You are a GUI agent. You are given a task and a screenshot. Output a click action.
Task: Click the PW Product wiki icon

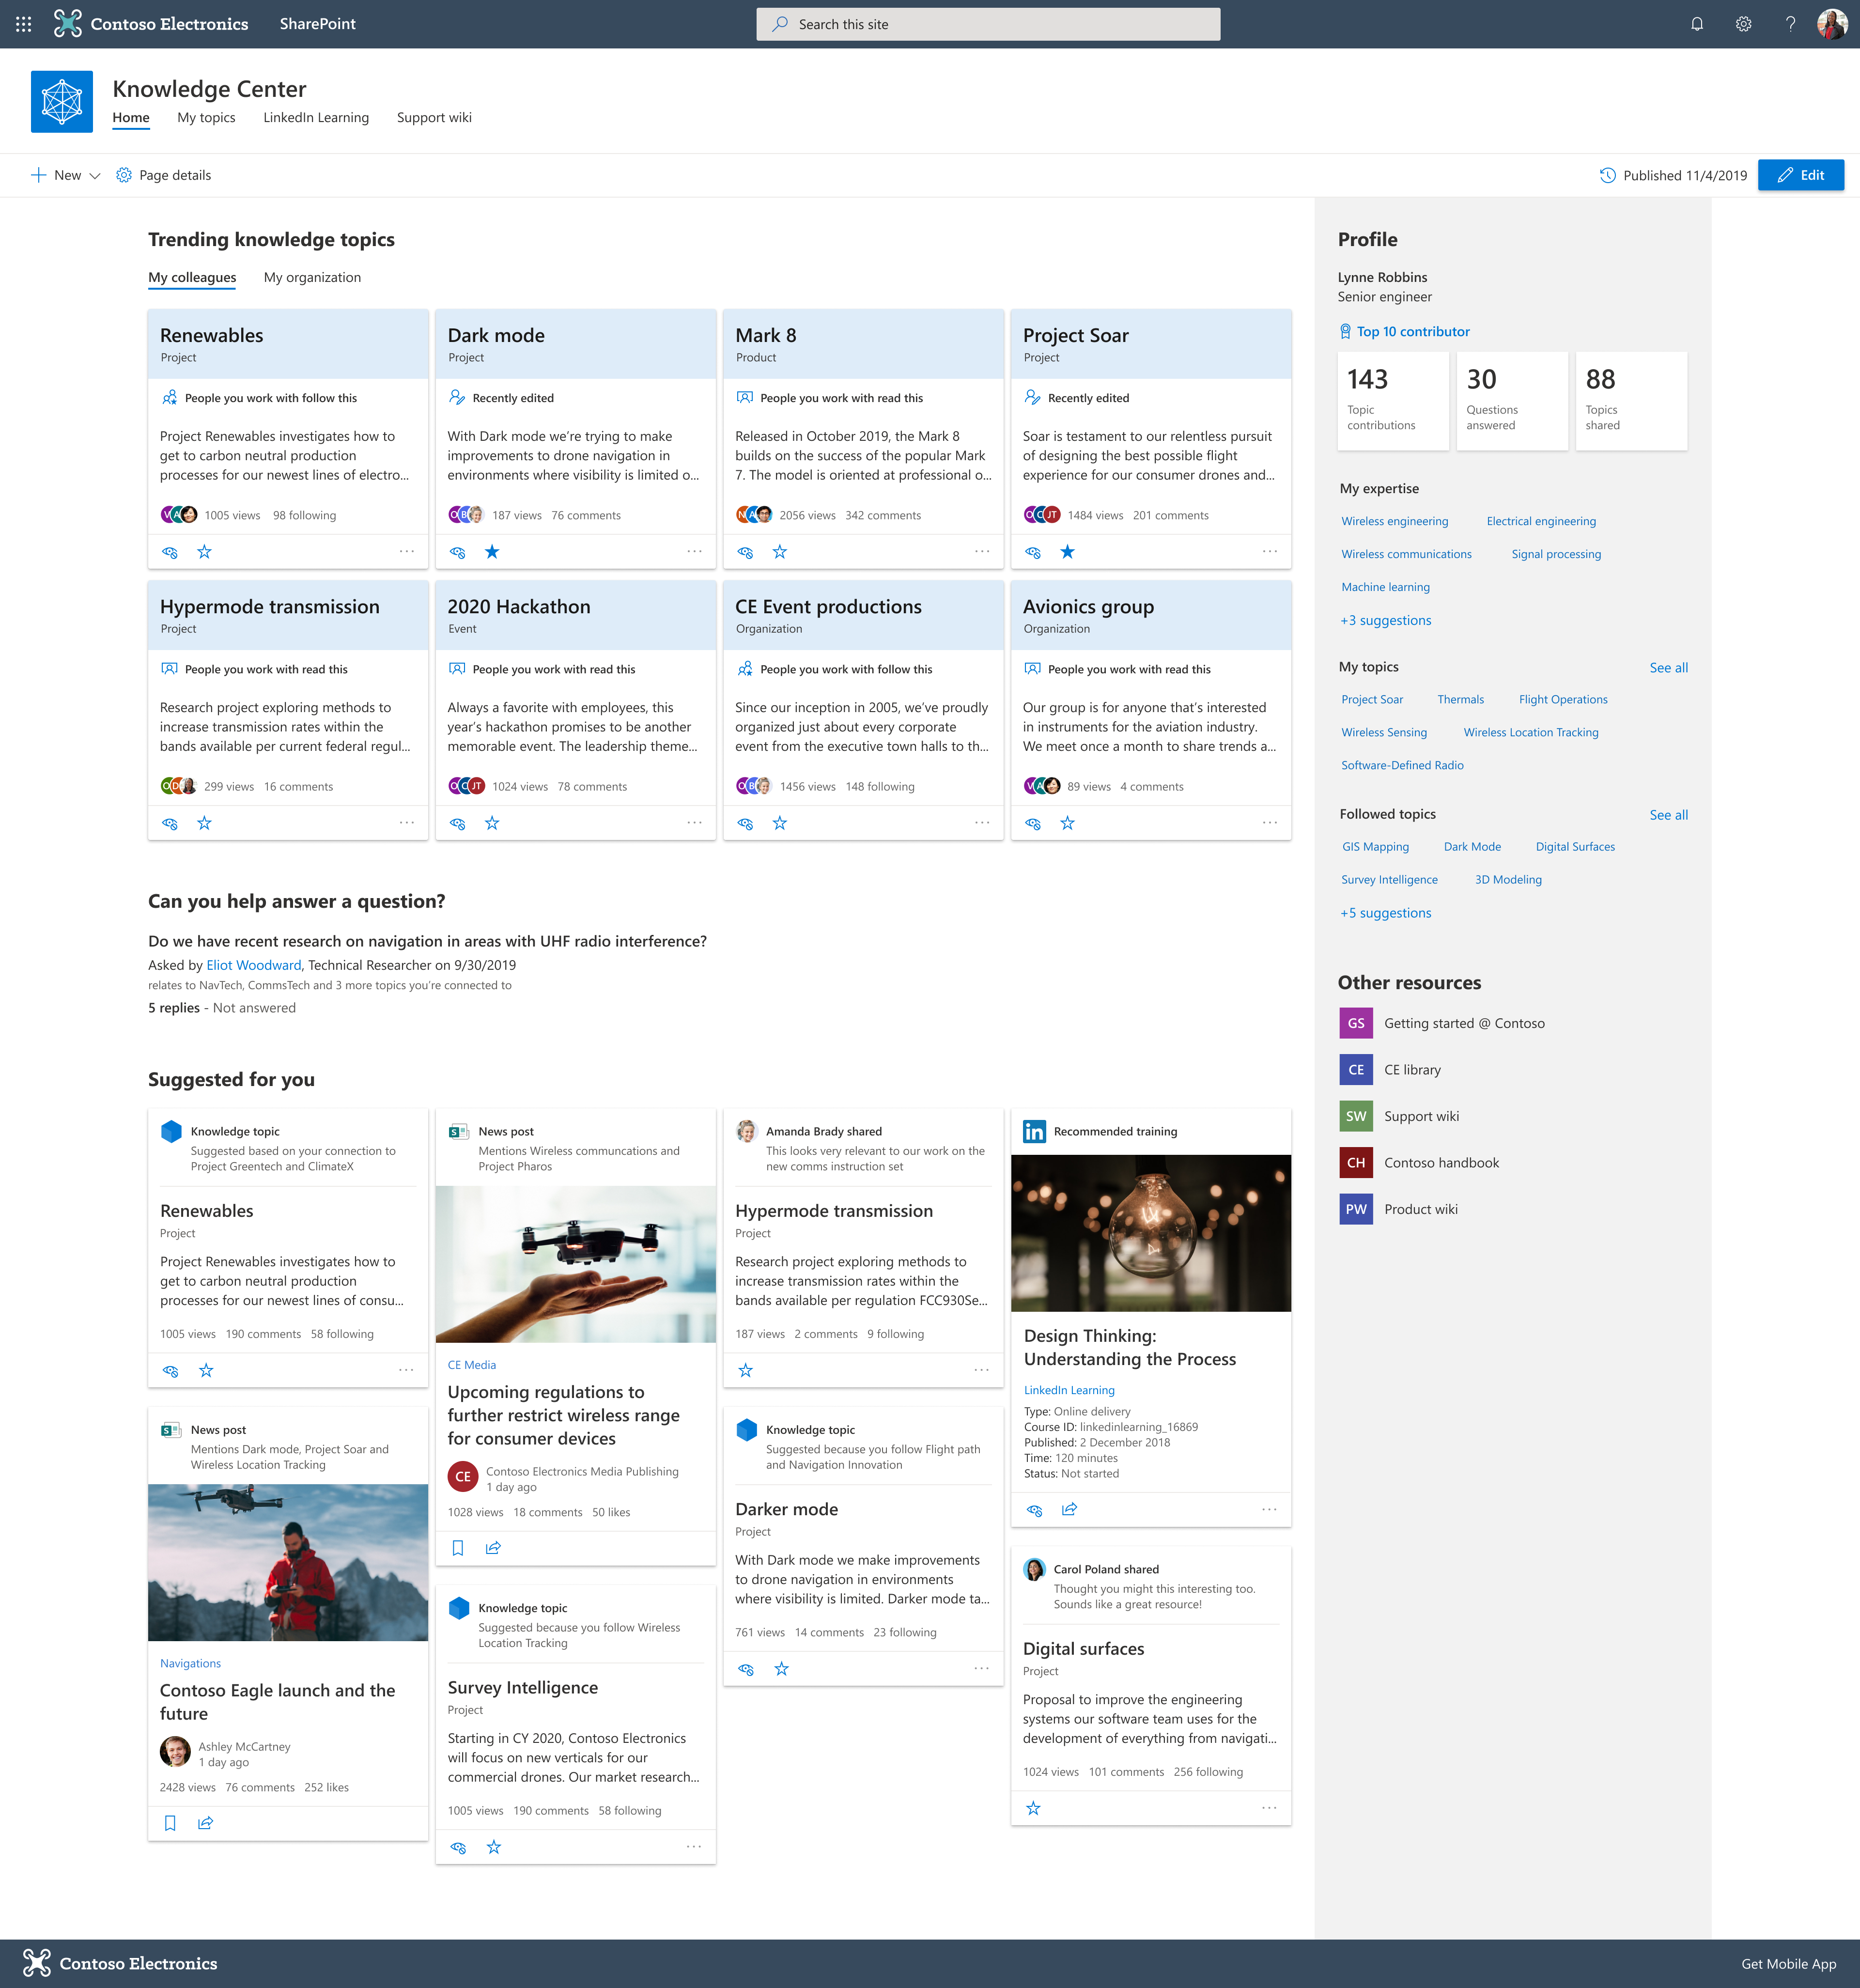[x=1355, y=1209]
